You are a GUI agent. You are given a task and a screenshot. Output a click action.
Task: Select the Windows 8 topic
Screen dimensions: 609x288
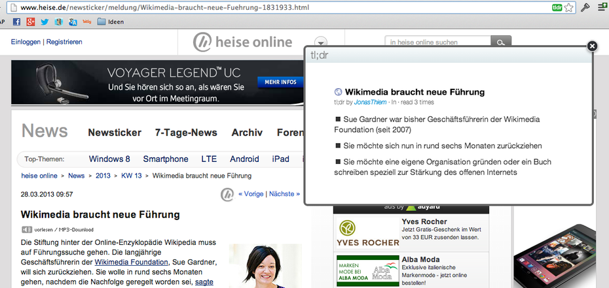point(109,159)
